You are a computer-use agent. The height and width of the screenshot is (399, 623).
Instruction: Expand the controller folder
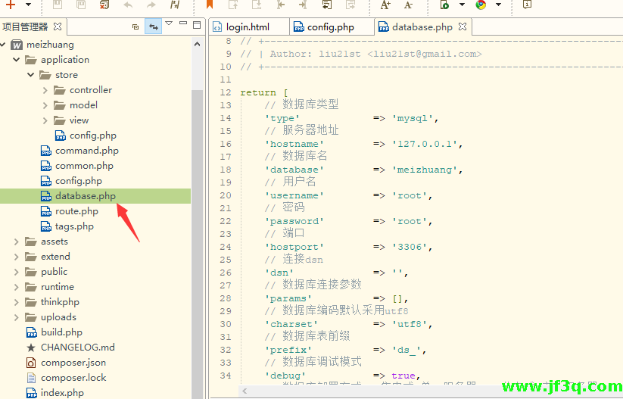click(x=45, y=90)
